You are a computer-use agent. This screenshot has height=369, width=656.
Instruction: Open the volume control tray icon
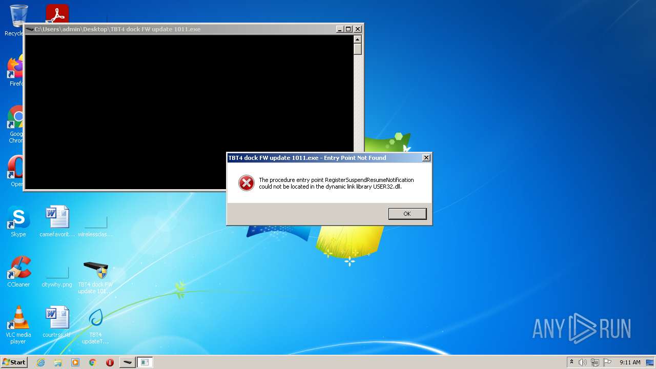pyautogui.click(x=583, y=362)
